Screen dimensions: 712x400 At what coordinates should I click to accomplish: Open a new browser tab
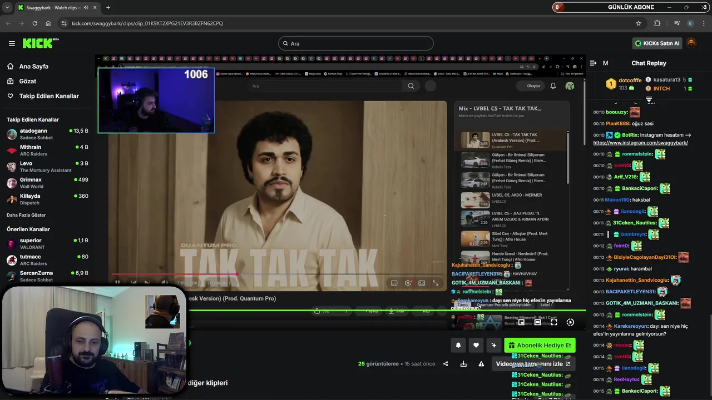[108, 7]
